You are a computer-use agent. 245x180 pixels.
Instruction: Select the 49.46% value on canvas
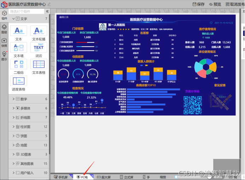click(68, 97)
